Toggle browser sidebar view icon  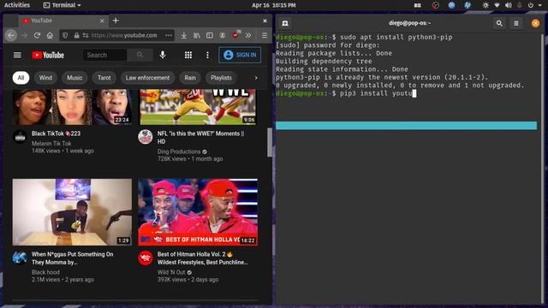point(209,35)
